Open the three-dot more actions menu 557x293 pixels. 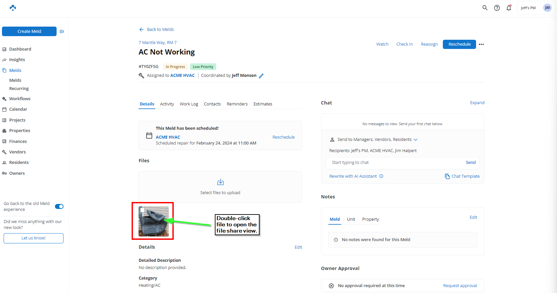(x=481, y=44)
